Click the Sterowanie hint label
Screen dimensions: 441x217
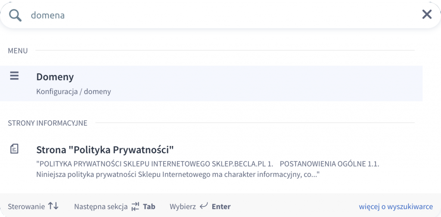click(x=26, y=207)
